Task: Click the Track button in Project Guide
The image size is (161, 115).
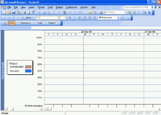Action: (x=40, y=23)
